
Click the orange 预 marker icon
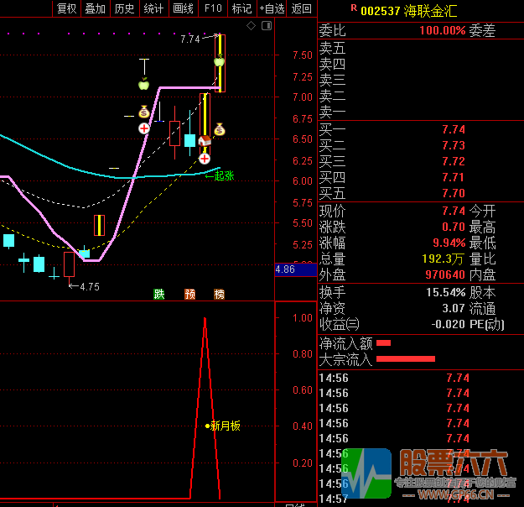pyautogui.click(x=190, y=294)
